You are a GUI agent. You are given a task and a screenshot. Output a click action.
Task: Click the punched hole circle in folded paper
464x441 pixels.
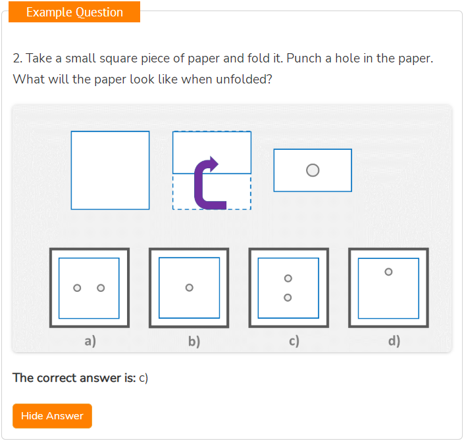tap(313, 170)
